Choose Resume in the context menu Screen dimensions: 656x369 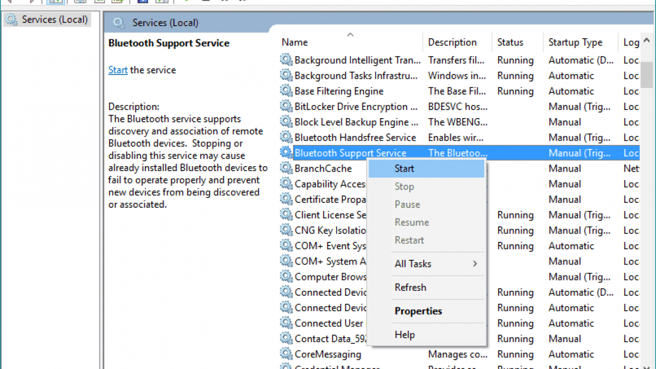426,222
